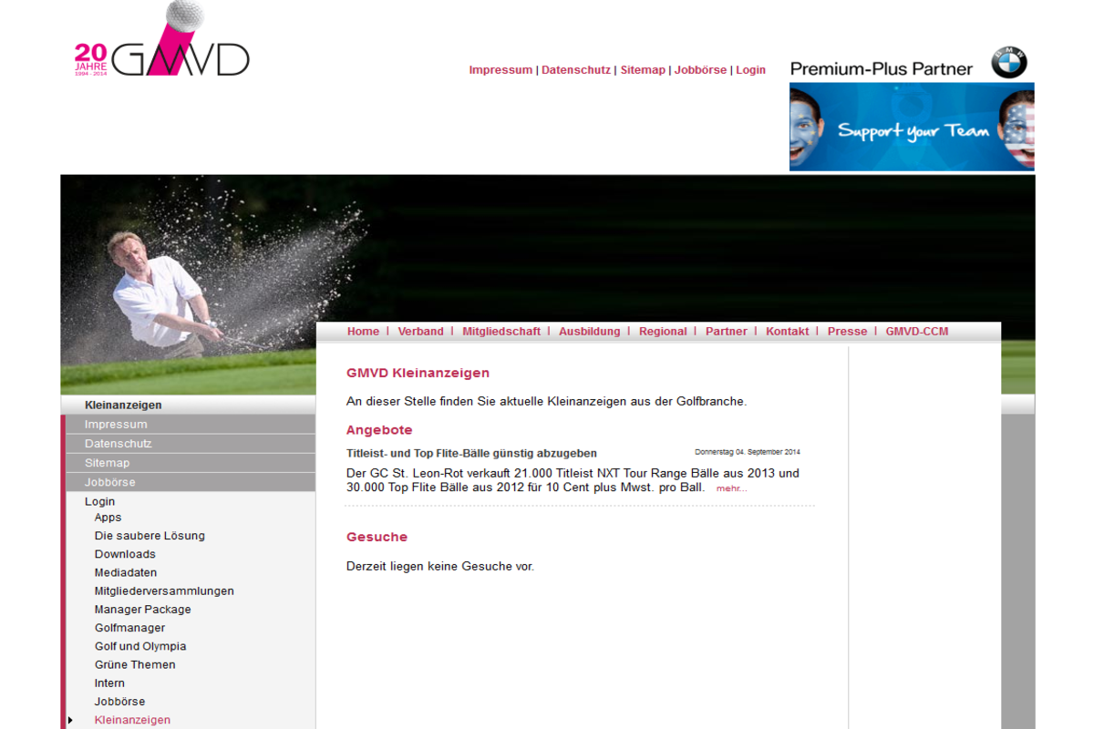Open the Support your Team banner

(x=912, y=127)
